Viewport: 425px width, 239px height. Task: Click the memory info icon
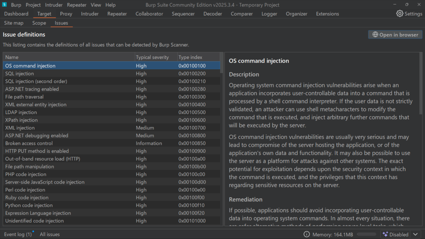click(307, 234)
